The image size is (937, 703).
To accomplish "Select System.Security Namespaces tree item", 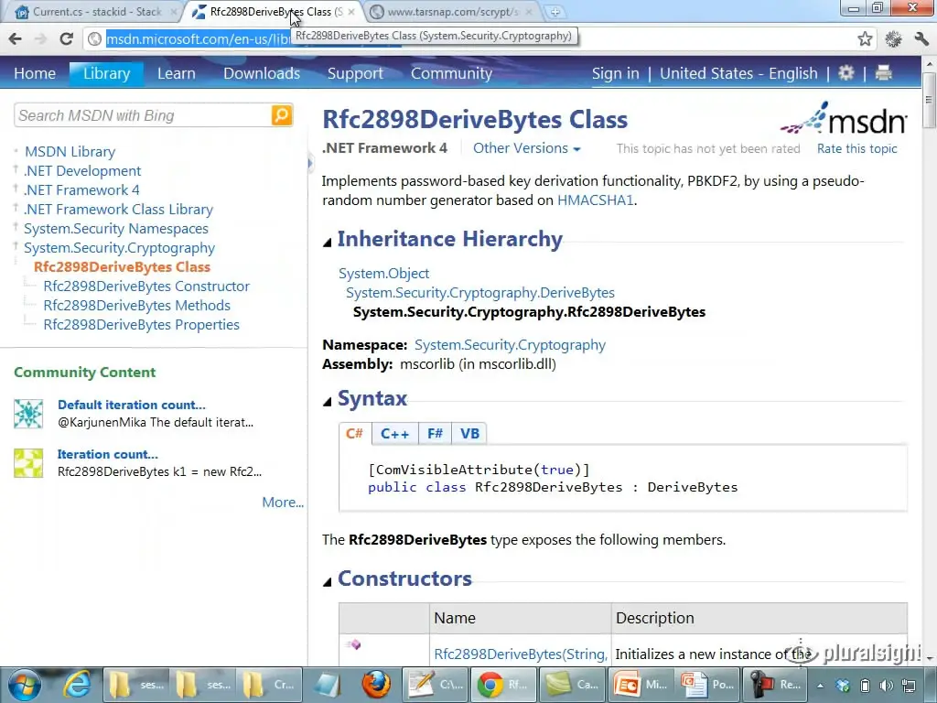I will point(116,228).
